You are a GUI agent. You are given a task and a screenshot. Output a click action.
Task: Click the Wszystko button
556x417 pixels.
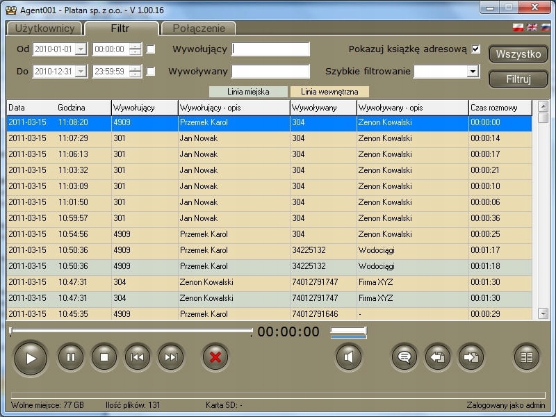518,54
